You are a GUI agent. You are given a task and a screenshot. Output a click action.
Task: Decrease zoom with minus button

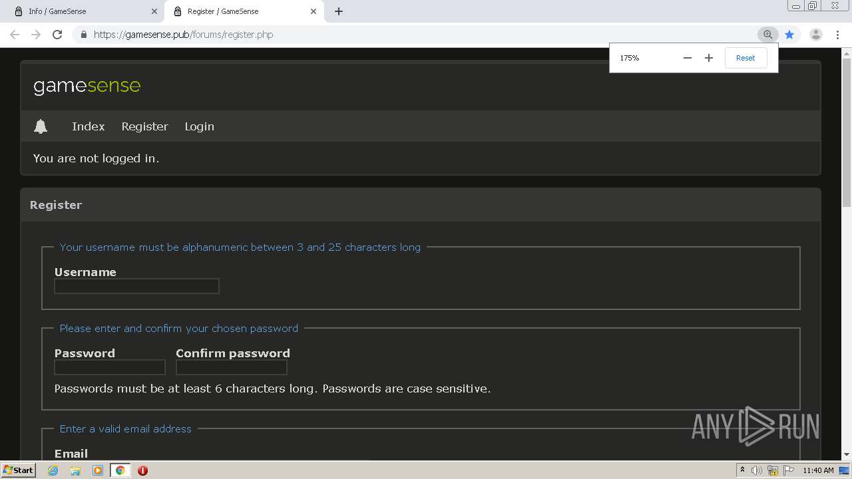pos(688,58)
